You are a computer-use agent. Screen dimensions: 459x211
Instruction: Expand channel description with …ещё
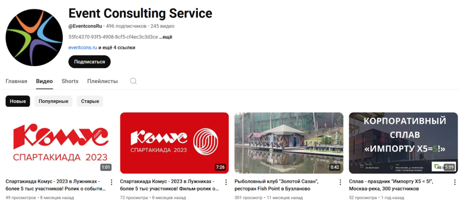[x=166, y=37]
